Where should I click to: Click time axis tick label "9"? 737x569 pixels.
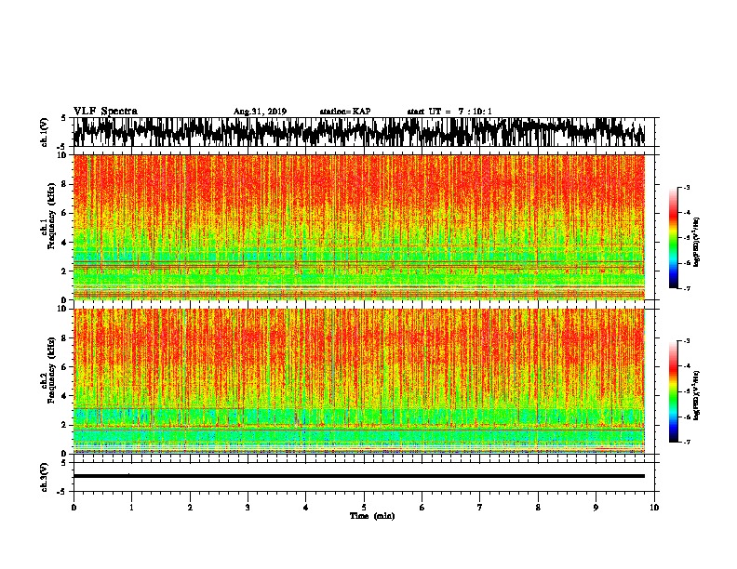pyautogui.click(x=596, y=508)
